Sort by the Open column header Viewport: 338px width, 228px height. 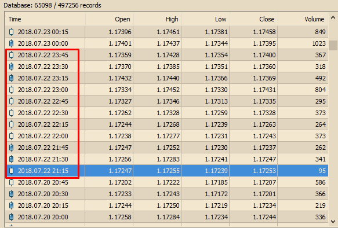click(110, 19)
